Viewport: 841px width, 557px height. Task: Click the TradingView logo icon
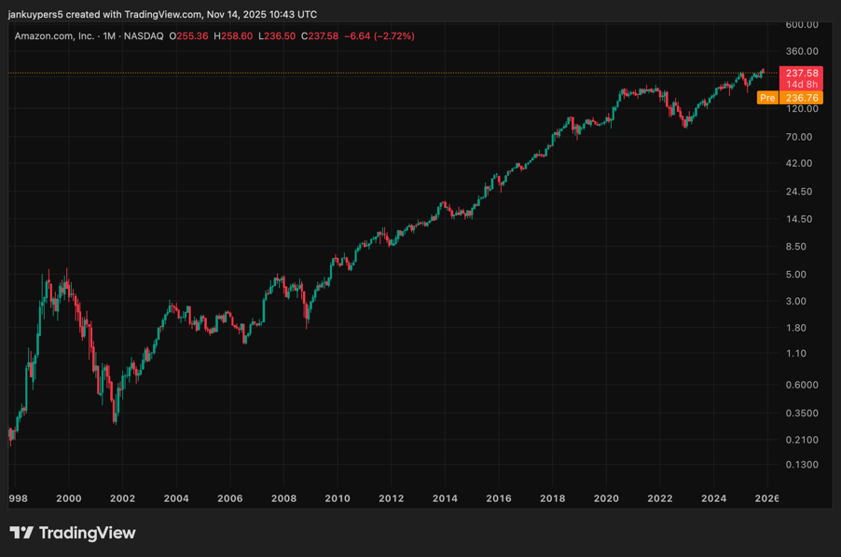[x=21, y=533]
